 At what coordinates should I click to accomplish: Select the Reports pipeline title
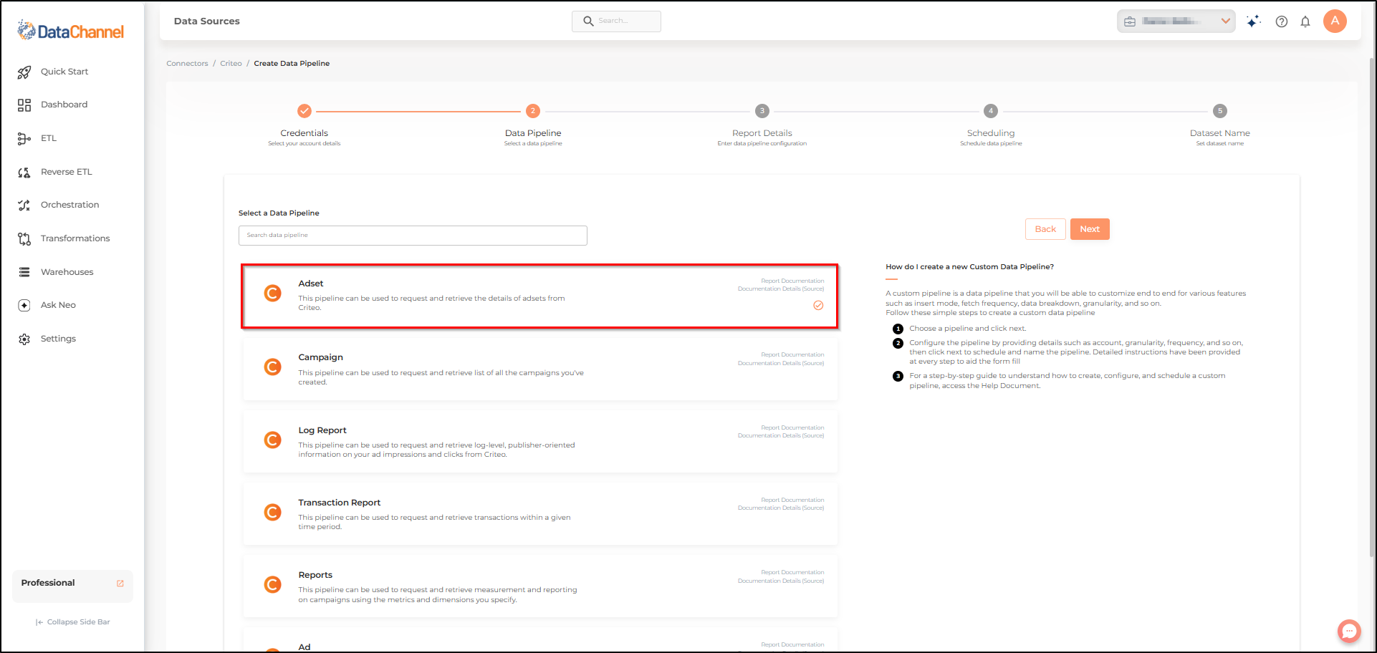pos(315,575)
